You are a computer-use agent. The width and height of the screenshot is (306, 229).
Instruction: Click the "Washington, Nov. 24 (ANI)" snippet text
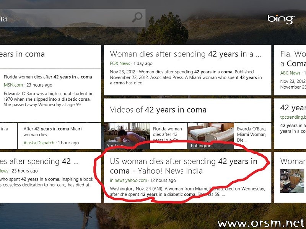[187, 192]
